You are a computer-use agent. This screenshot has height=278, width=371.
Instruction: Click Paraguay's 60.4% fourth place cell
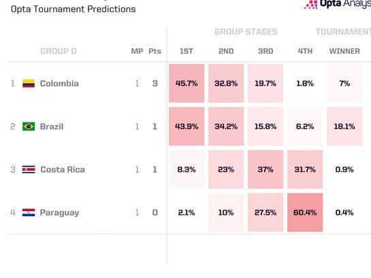(x=305, y=212)
